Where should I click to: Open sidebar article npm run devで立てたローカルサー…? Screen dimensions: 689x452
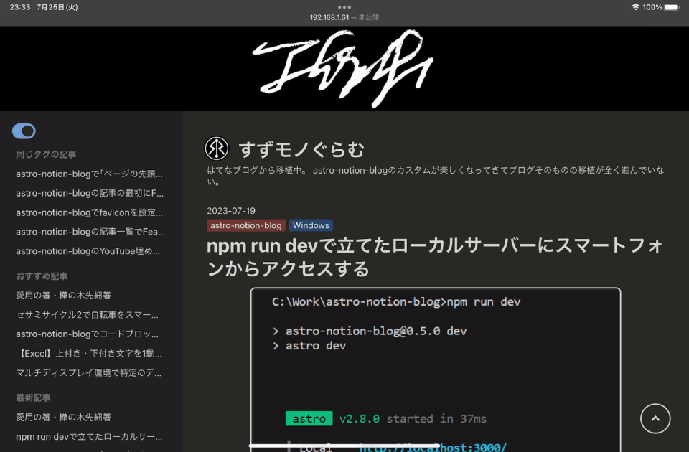[89, 437]
